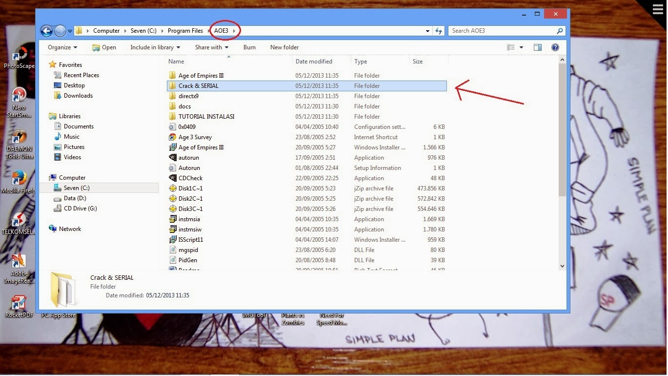Select the Age 3 Survey shortcut
This screenshot has height=376, width=668.
click(x=306, y=137)
